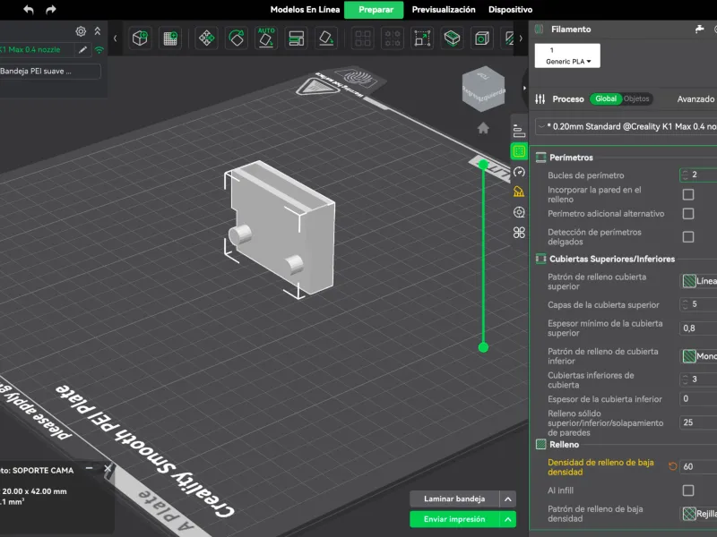Click the top handle of the layer slider

[x=483, y=165]
